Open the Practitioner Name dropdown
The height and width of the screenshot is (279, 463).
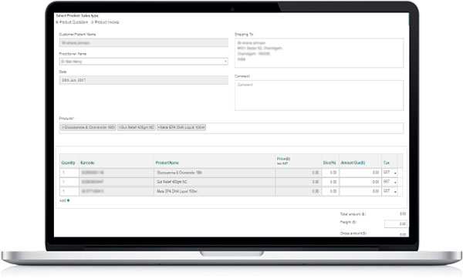[144, 62]
